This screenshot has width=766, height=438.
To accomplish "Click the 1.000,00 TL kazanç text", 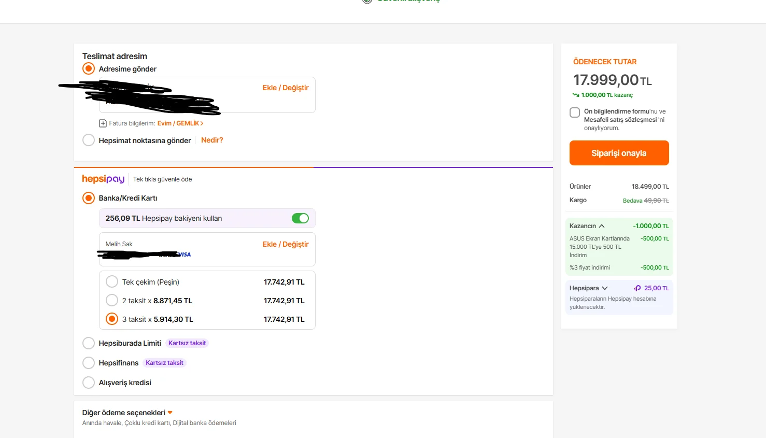I will (607, 95).
